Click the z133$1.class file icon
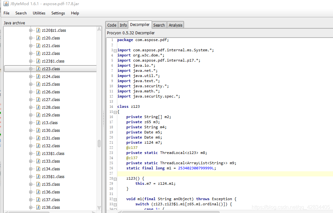333x213 pixels. [x=38, y=153]
